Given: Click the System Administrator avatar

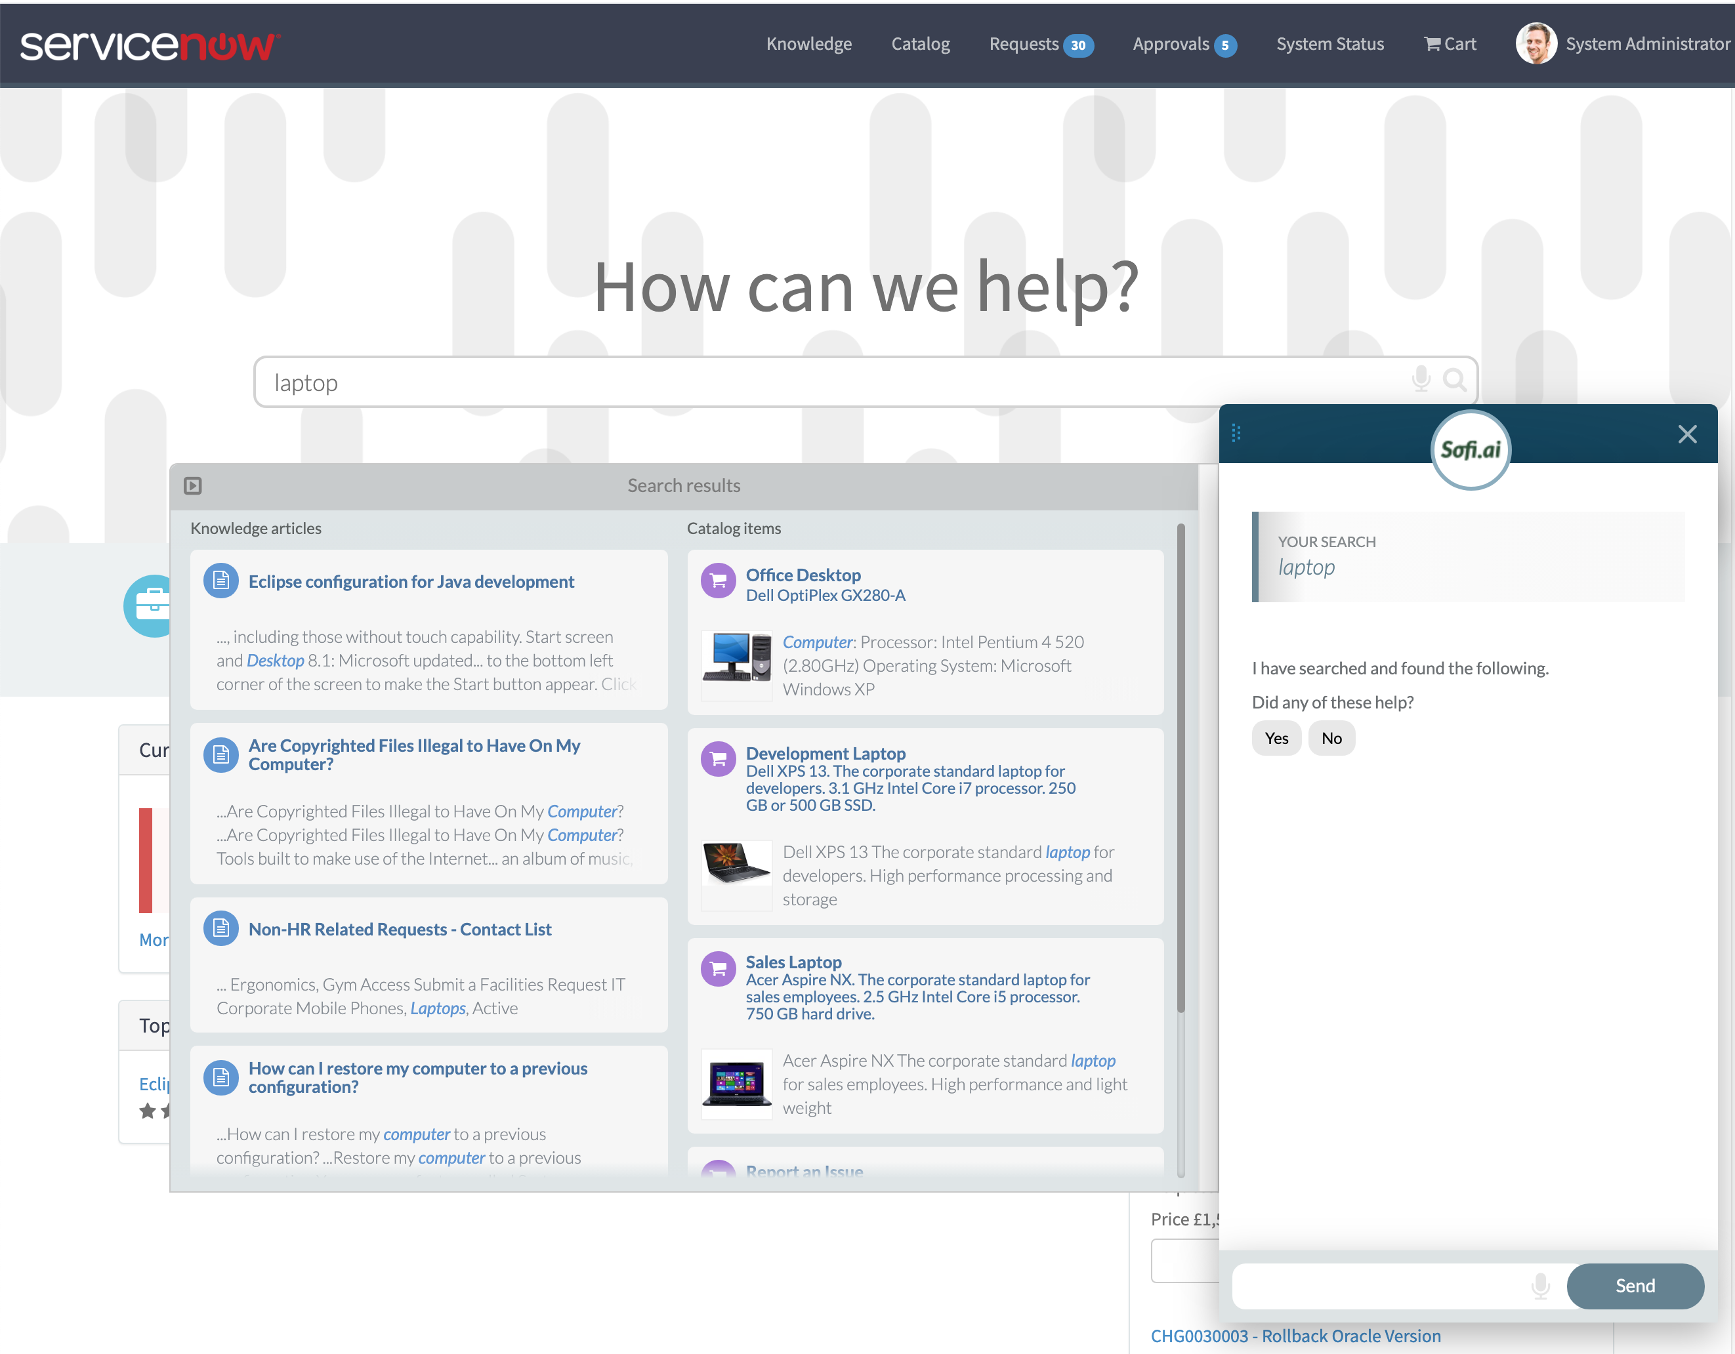Looking at the screenshot, I should click(1536, 44).
